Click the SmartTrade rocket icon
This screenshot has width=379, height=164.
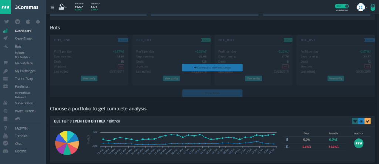pos(5,39)
